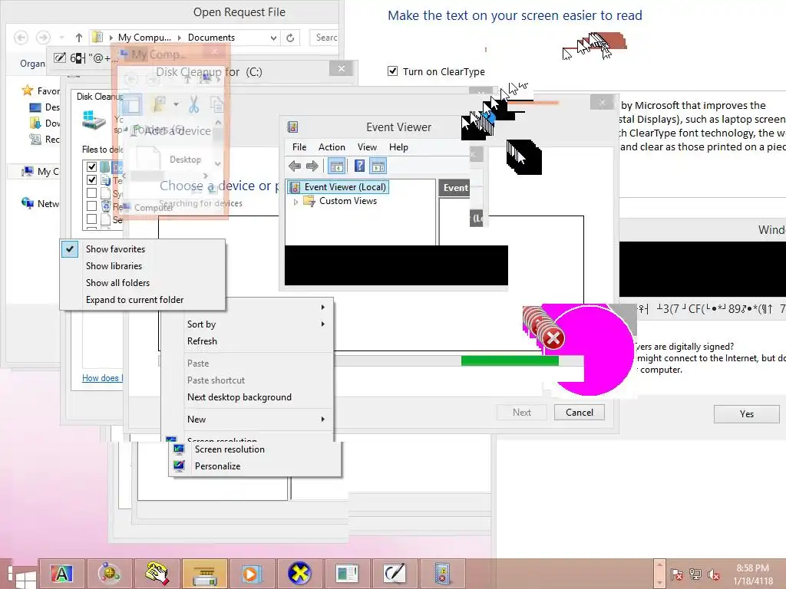Open Event Viewer help icon
Image resolution: width=786 pixels, height=589 pixels.
pyautogui.click(x=359, y=166)
